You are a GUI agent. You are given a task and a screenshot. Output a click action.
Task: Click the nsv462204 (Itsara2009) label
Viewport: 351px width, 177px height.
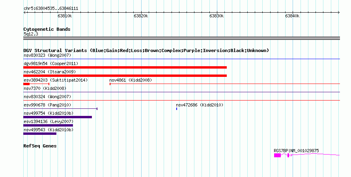click(50, 72)
